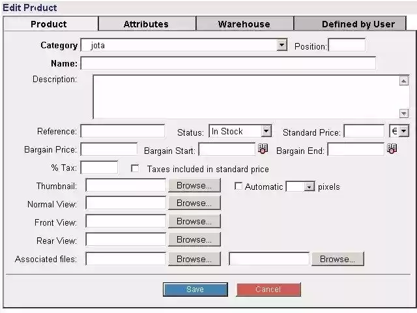Viewport: 417px width, 313px height.
Task: Select the Bargain Price field
Action: (x=109, y=149)
